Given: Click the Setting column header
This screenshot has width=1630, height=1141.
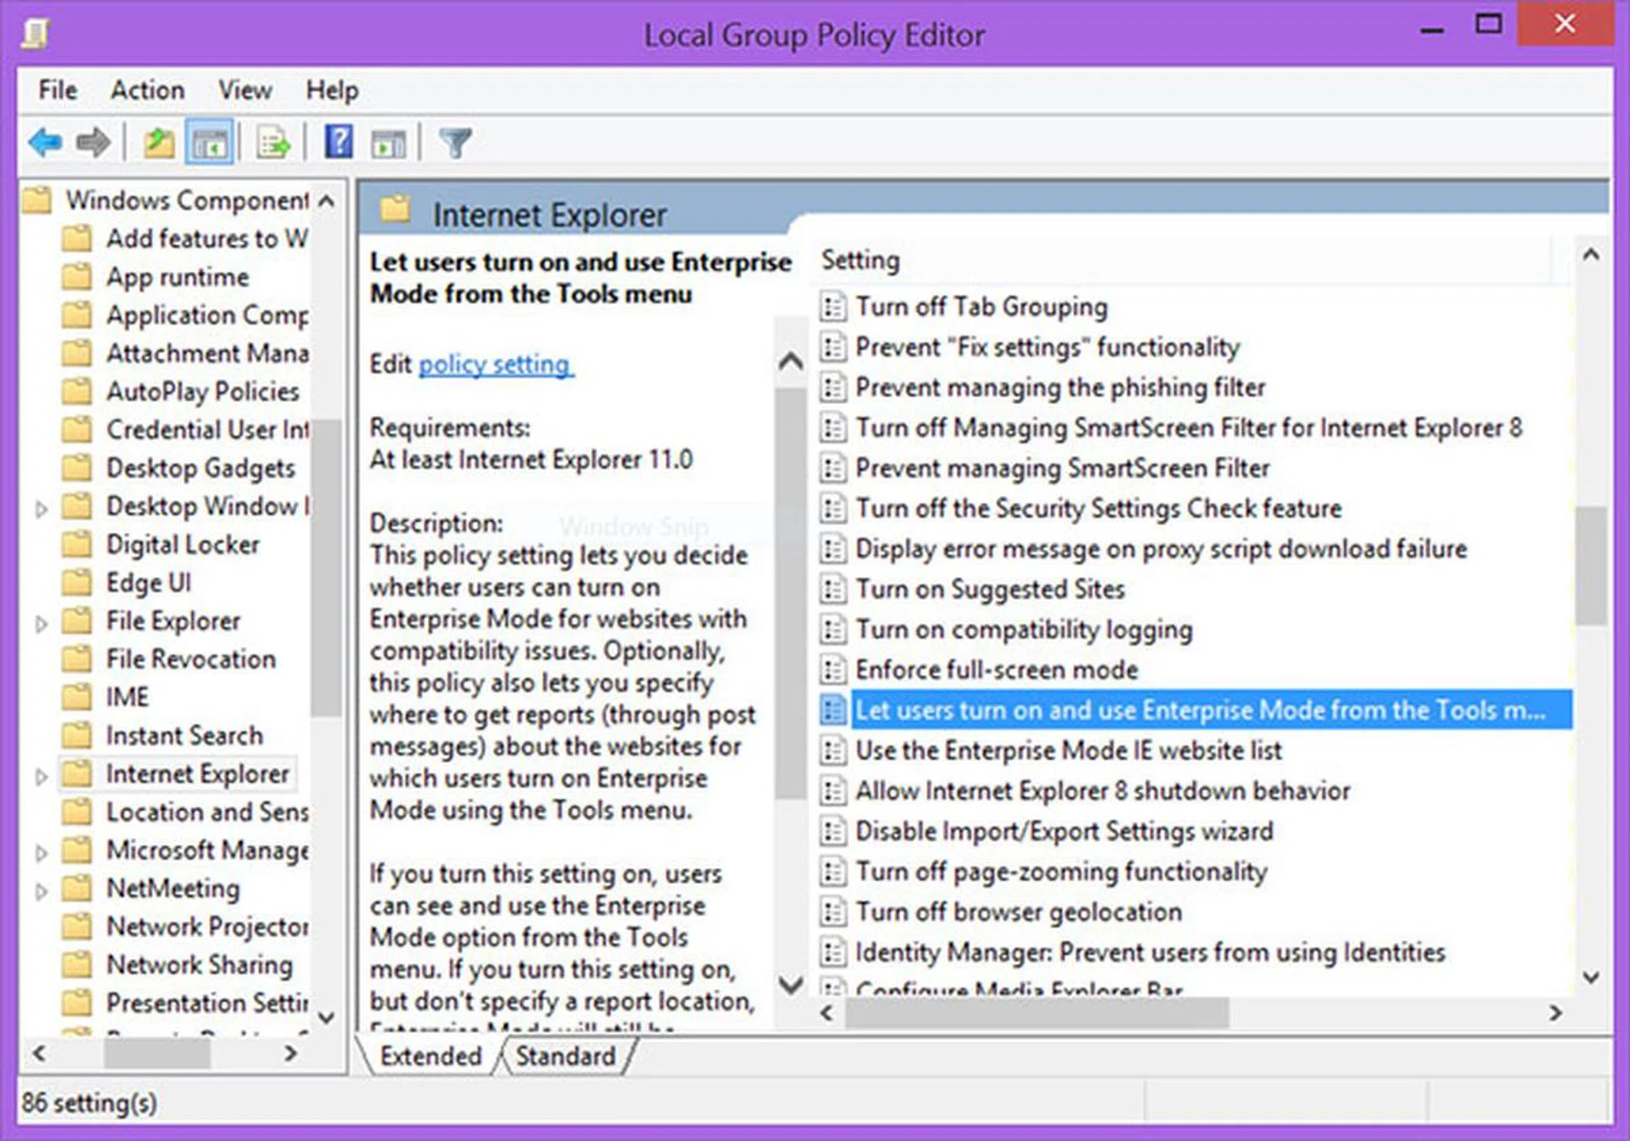Looking at the screenshot, I should tap(861, 260).
